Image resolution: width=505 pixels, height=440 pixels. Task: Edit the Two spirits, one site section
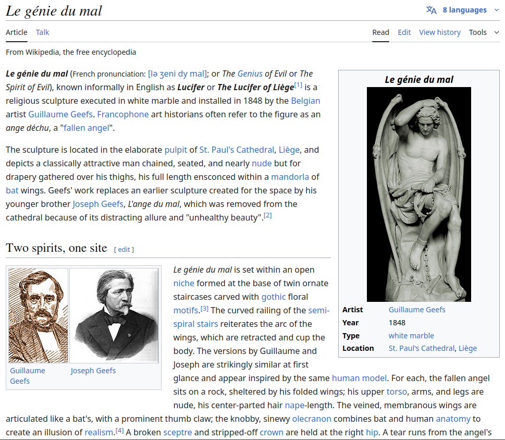point(124,249)
